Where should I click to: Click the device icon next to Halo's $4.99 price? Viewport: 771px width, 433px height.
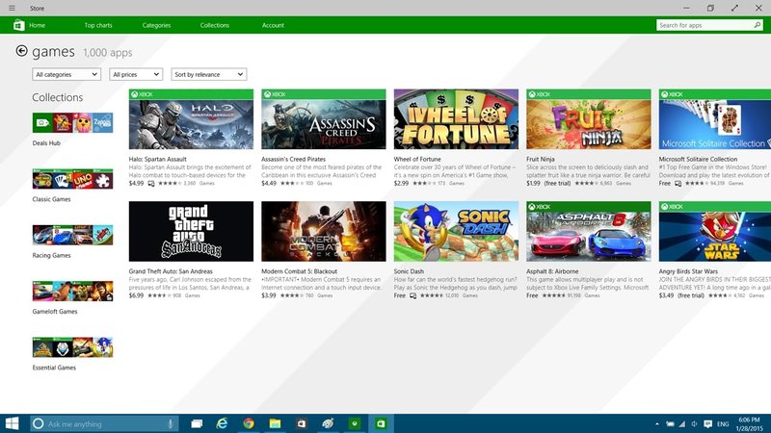(x=151, y=184)
